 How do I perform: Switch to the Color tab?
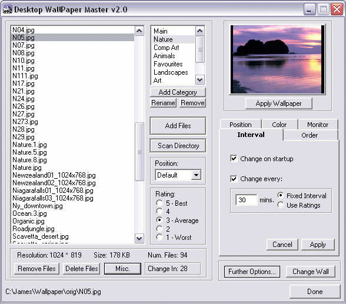tap(280, 125)
